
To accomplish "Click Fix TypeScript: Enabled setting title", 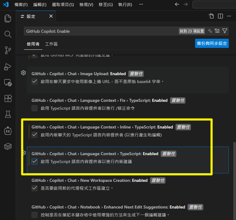I will pos(100,100).
